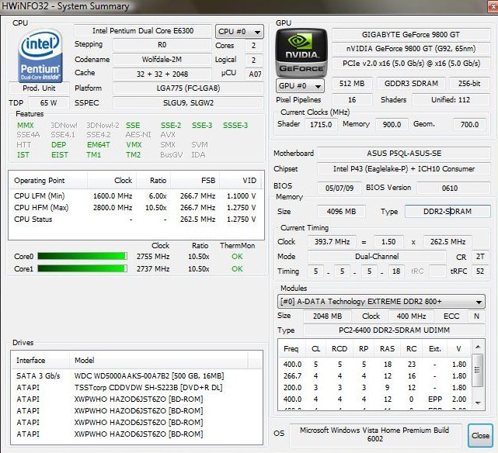
Task: Click the Wolfdale-2M codename field
Action: [162, 59]
